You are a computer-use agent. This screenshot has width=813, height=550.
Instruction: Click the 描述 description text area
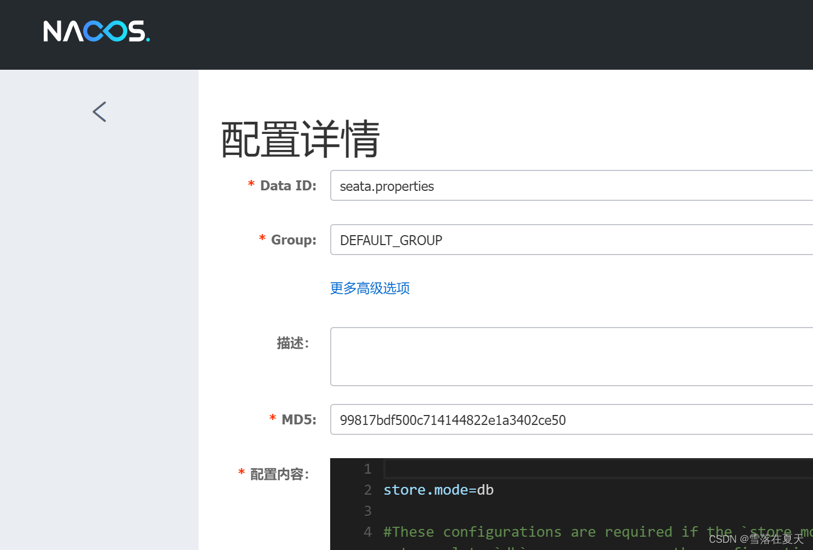coord(571,356)
